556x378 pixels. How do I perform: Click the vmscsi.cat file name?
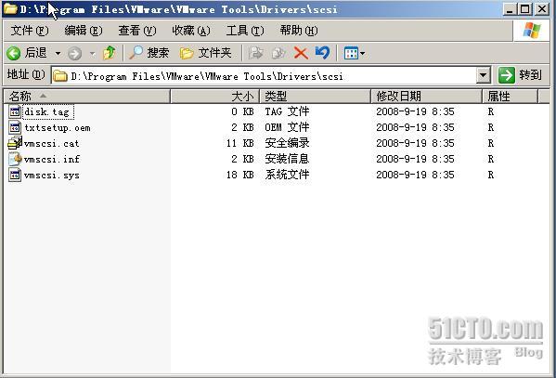(x=51, y=143)
